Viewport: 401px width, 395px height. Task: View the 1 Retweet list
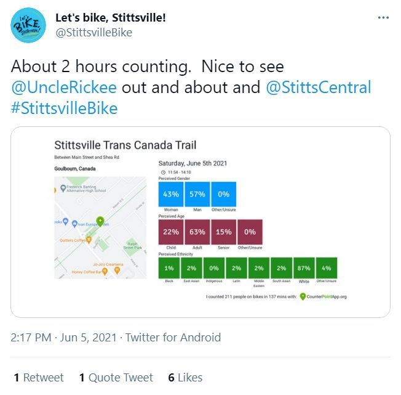pyautogui.click(x=39, y=377)
